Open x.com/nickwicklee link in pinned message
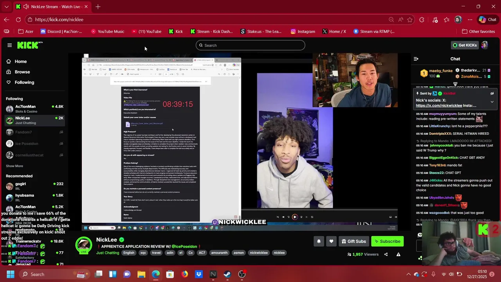501x282 pixels. [x=439, y=106]
